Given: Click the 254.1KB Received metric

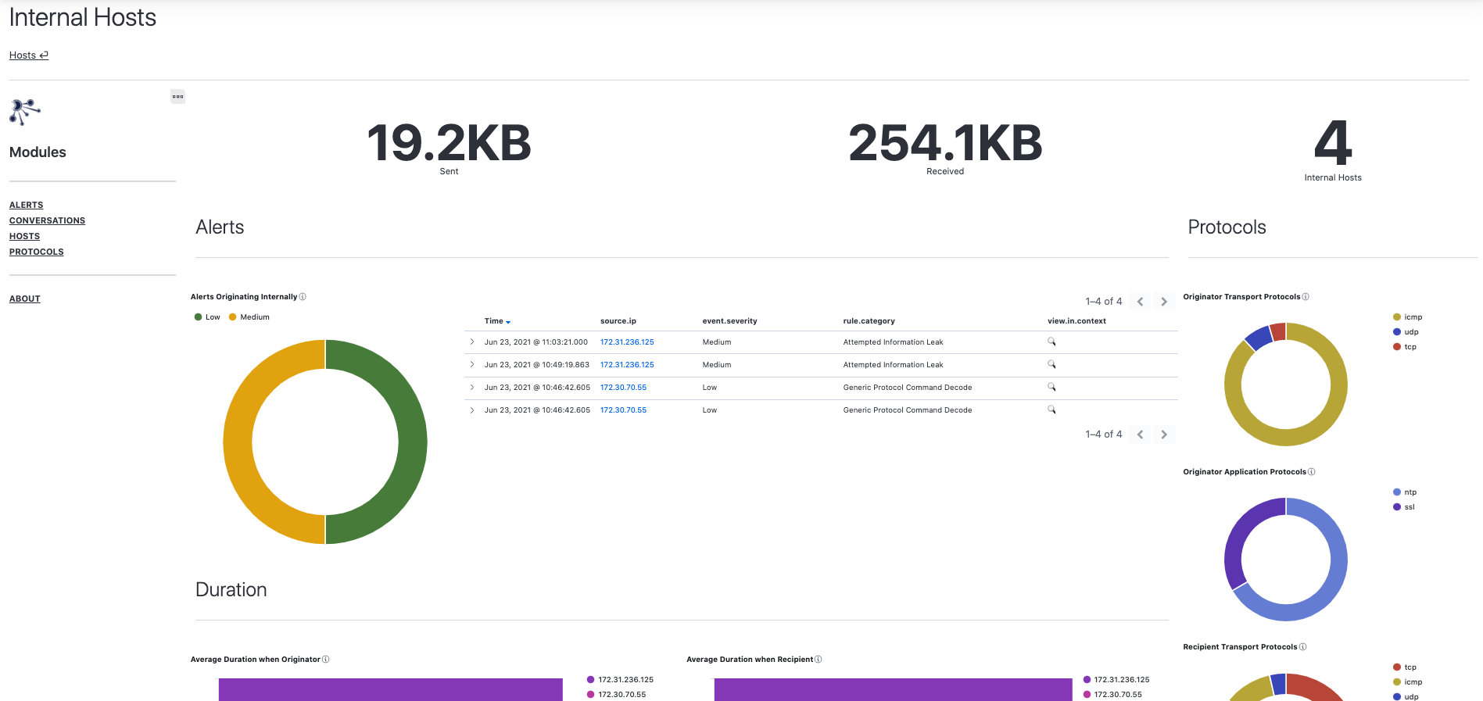Looking at the screenshot, I should [x=945, y=148].
